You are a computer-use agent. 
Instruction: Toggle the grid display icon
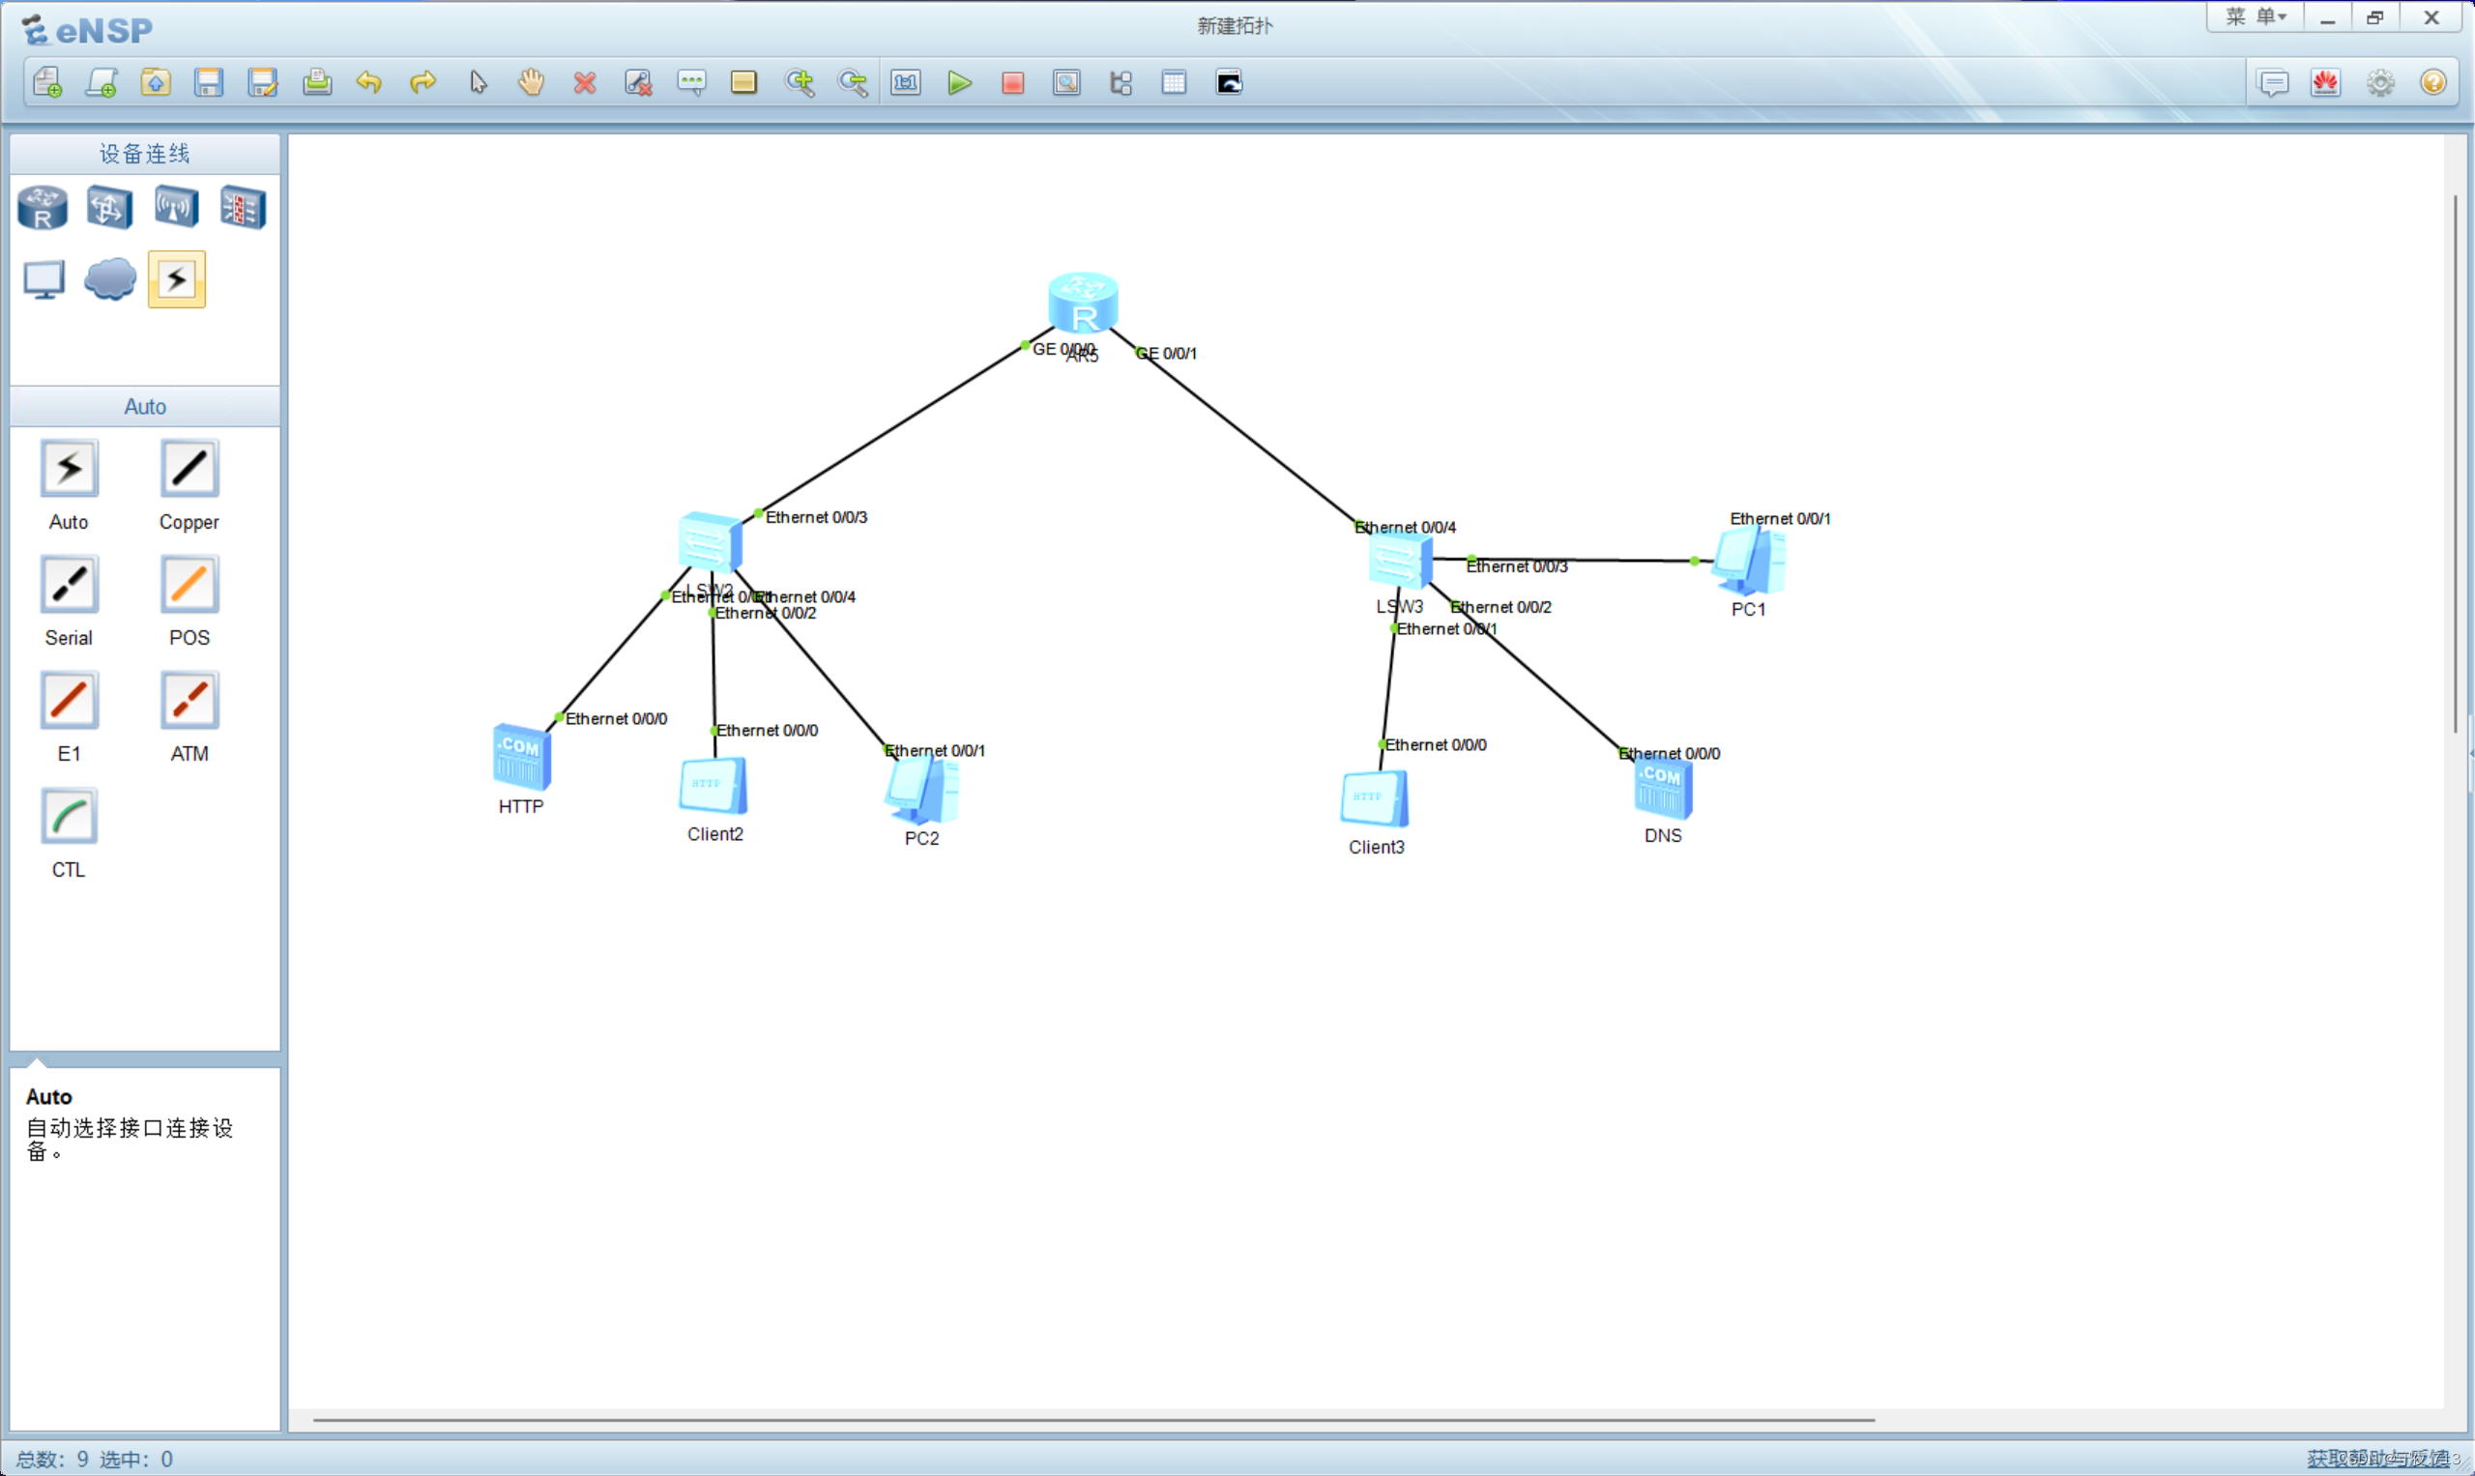tap(1175, 82)
